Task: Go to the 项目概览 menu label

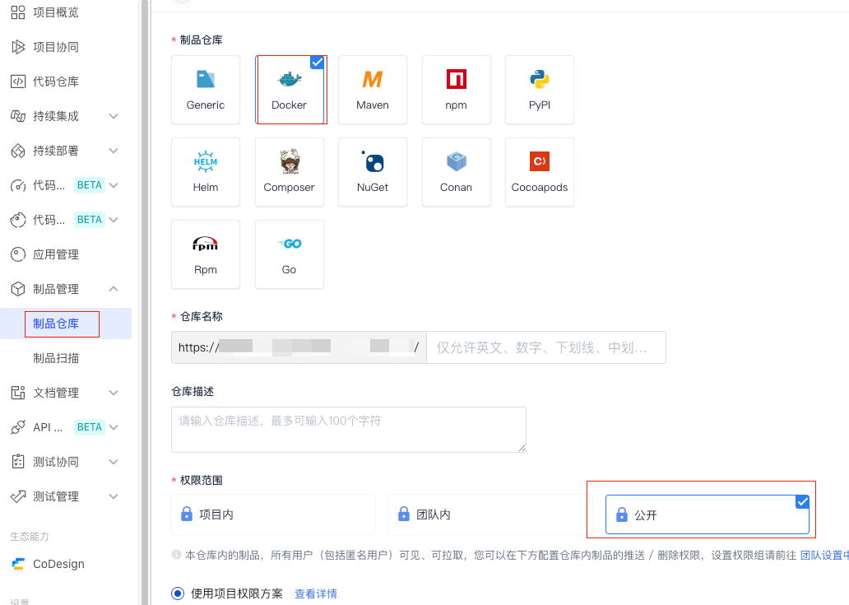Action: [56, 12]
